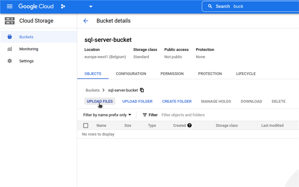Viewport: 299px width, 187px height.
Task: Click the Cloud Storage product icon
Action: click(x=10, y=21)
